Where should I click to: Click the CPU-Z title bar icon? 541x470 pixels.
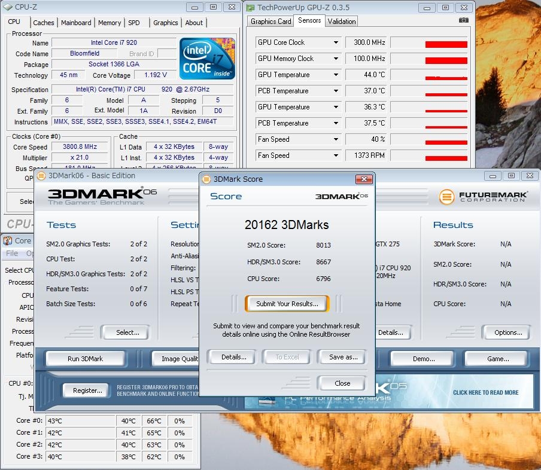[8, 7]
